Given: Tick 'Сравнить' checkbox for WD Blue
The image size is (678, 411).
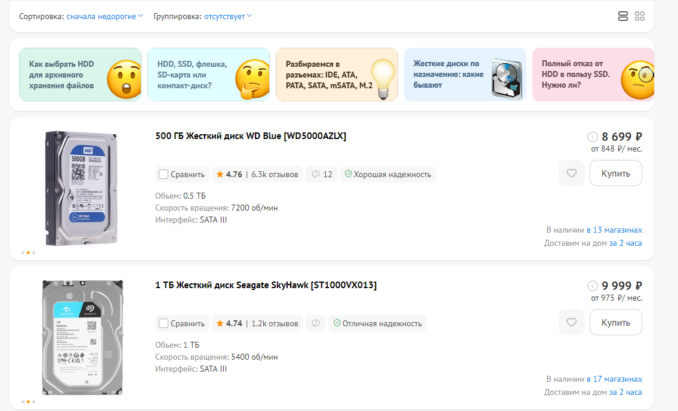Looking at the screenshot, I should click(x=164, y=174).
